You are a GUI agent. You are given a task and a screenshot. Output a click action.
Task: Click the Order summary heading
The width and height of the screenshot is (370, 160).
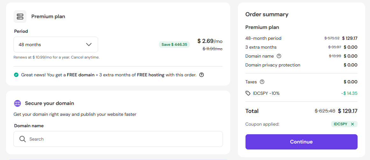(267, 14)
